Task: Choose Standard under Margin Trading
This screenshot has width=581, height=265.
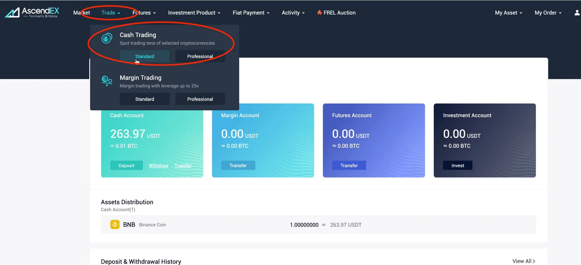Action: pos(145,99)
